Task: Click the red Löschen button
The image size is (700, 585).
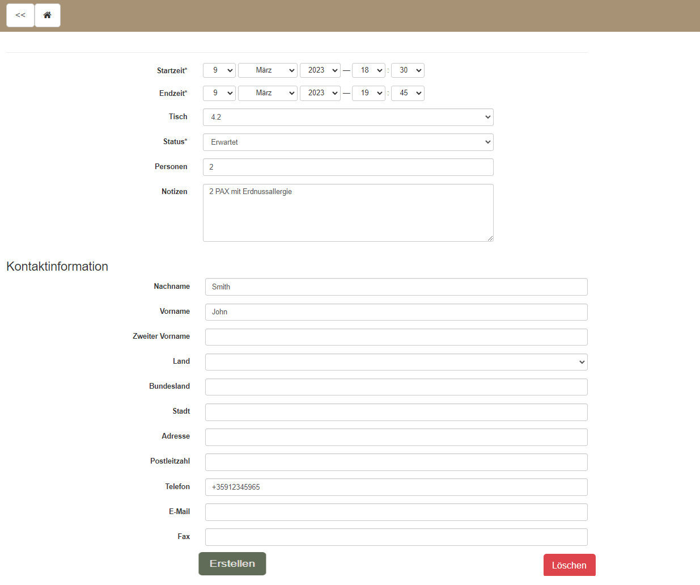Action: tap(569, 565)
